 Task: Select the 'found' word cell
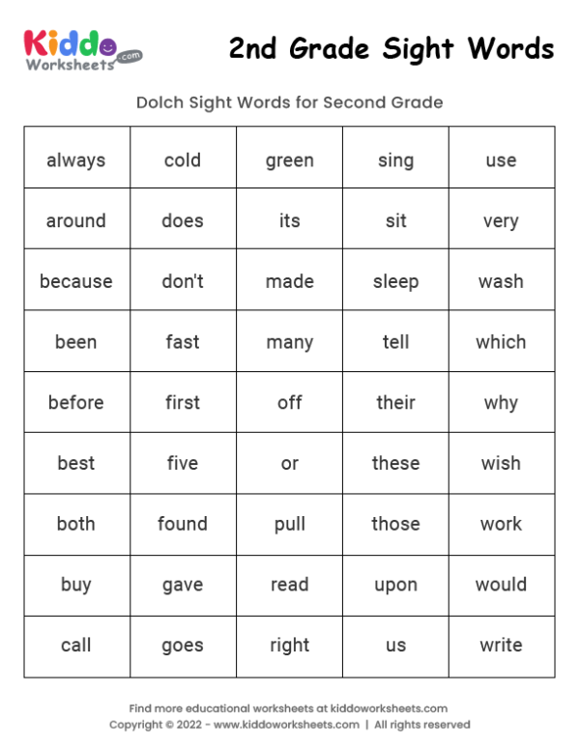tap(183, 524)
